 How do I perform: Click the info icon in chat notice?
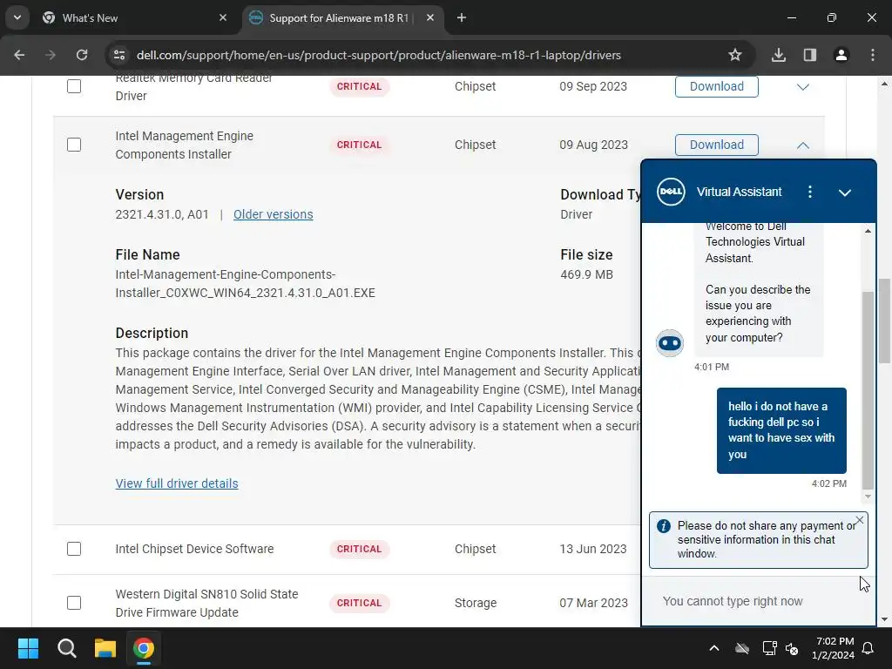point(663,525)
